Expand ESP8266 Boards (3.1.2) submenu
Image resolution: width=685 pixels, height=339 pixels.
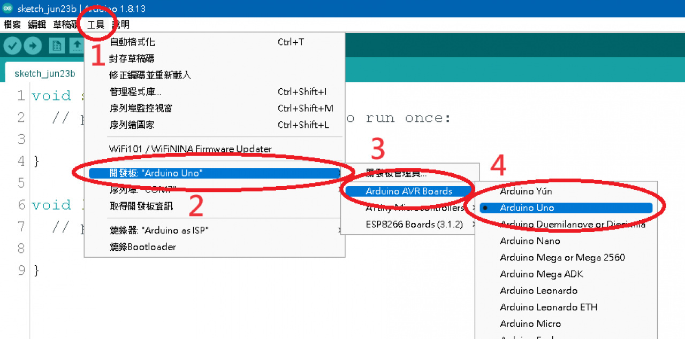[x=414, y=225]
